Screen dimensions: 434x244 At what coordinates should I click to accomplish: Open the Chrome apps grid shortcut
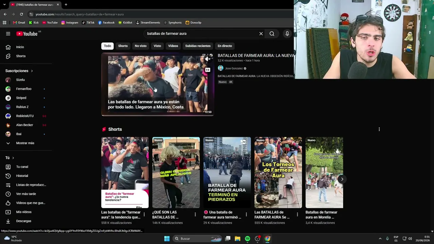[4, 23]
